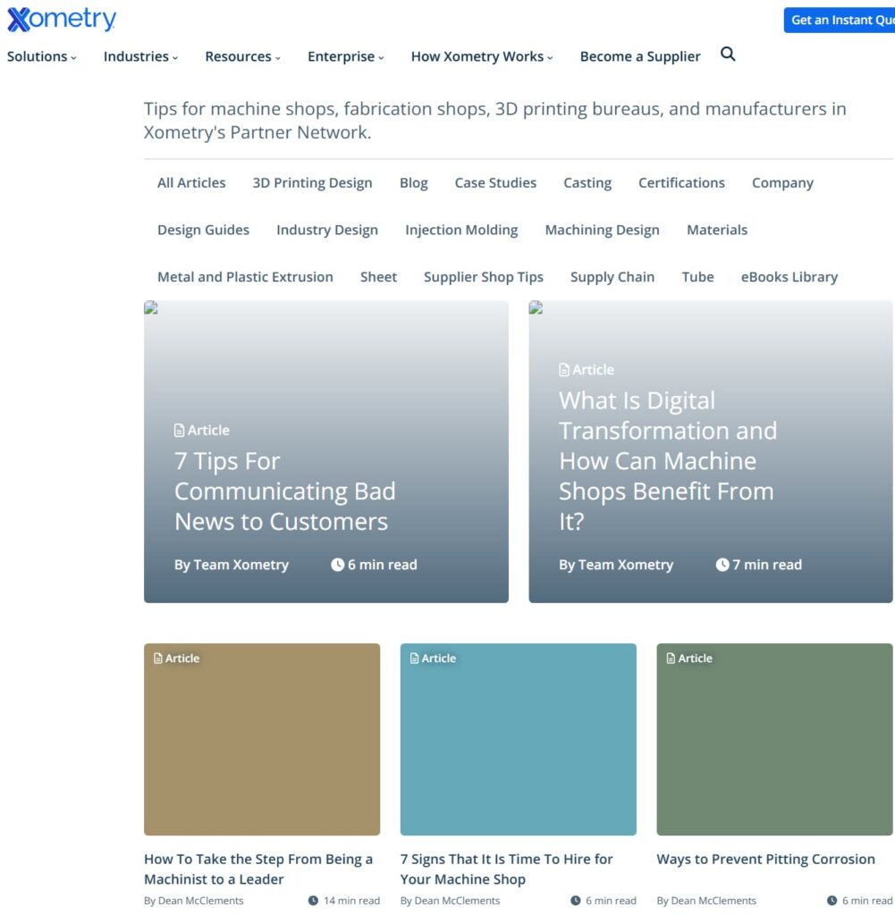Open Ways to Prevent Pitting Corrosion article
Image resolution: width=895 pixels, height=915 pixels.
(x=765, y=859)
